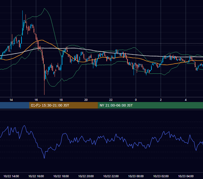Click the 10/22 14:00 date label
Viewport: 203px width, 179px height.
coord(11,176)
